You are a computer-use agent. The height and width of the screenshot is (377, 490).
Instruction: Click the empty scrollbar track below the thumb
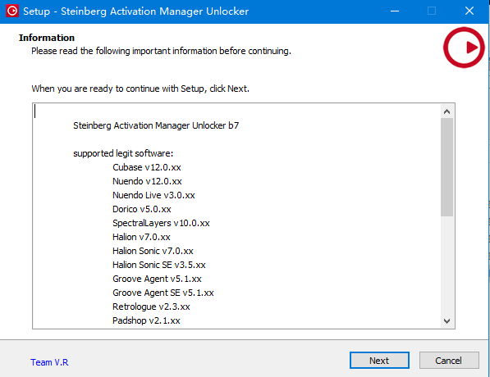coord(446,266)
